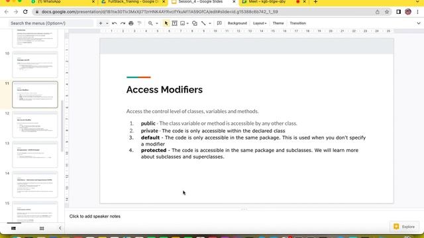Image resolution: width=424 pixels, height=238 pixels.
Task: Go forward with the browser forward arrow
Action: point(16,12)
